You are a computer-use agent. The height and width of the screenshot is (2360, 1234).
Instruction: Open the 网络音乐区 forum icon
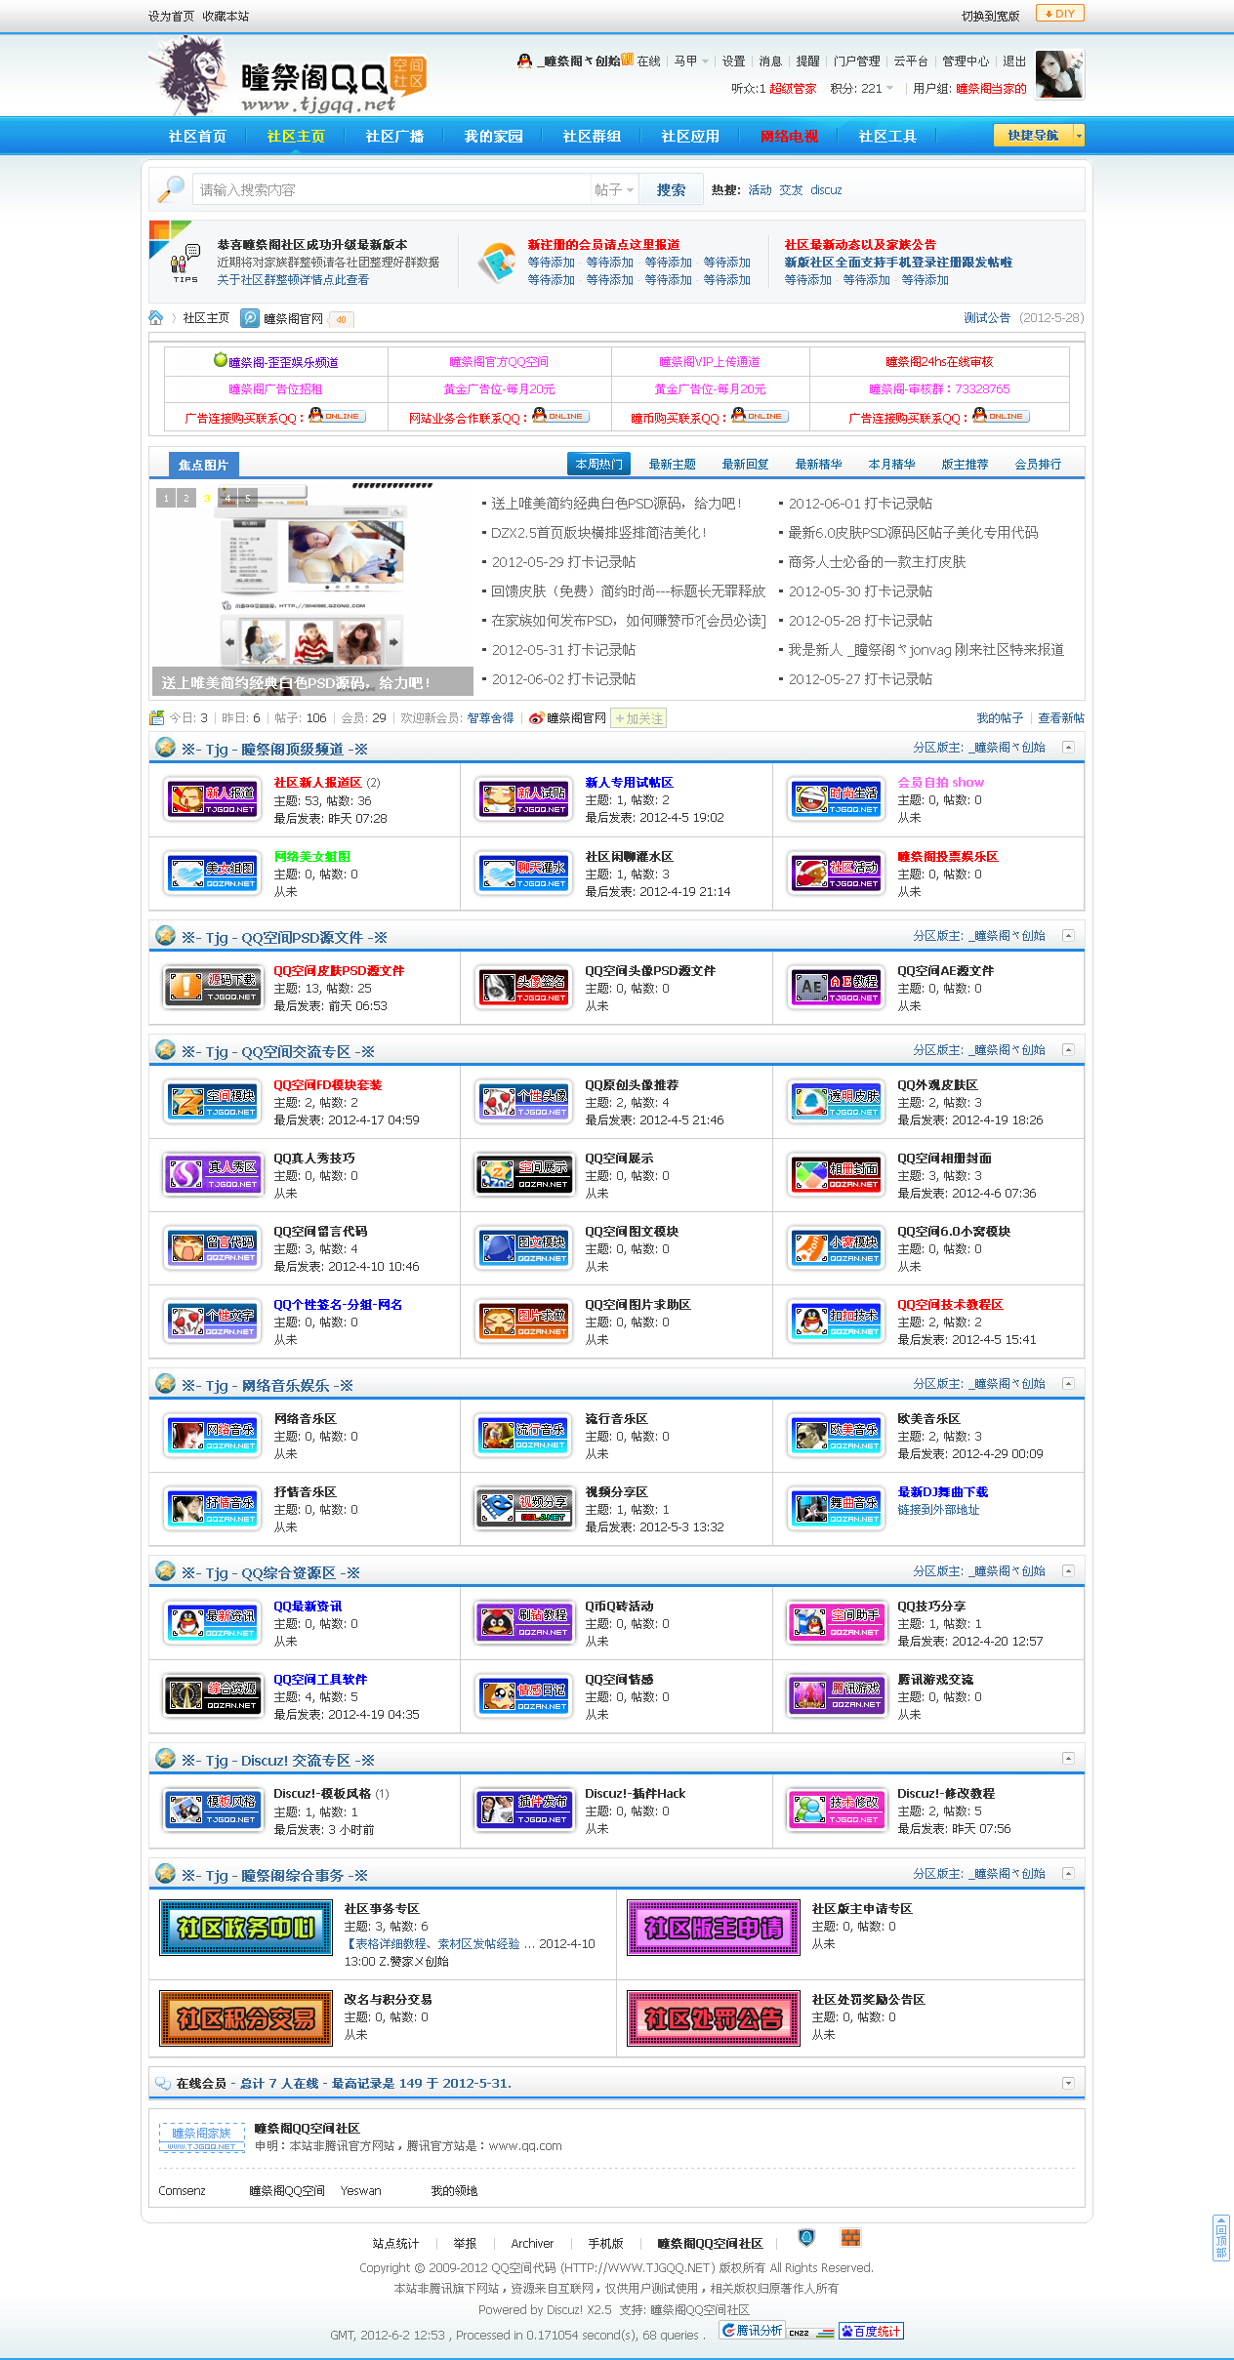(214, 1436)
